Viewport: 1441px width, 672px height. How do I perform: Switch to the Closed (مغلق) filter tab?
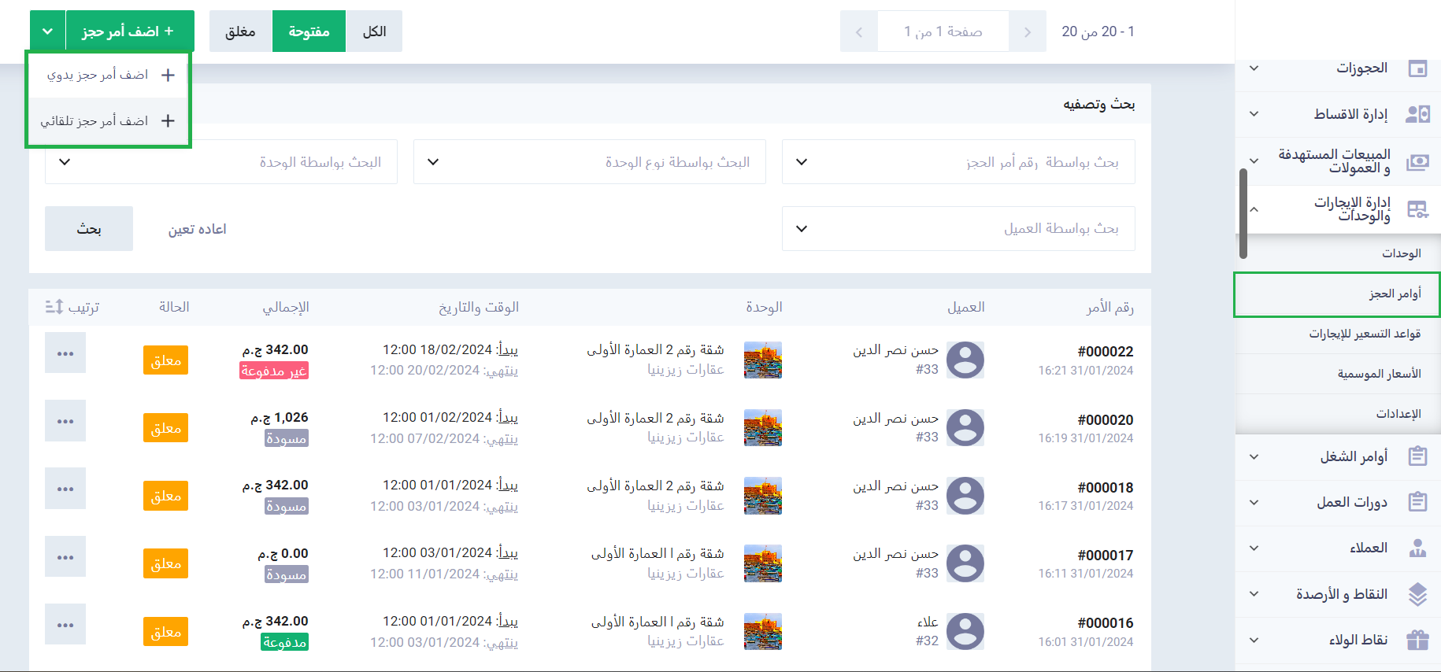pos(240,31)
